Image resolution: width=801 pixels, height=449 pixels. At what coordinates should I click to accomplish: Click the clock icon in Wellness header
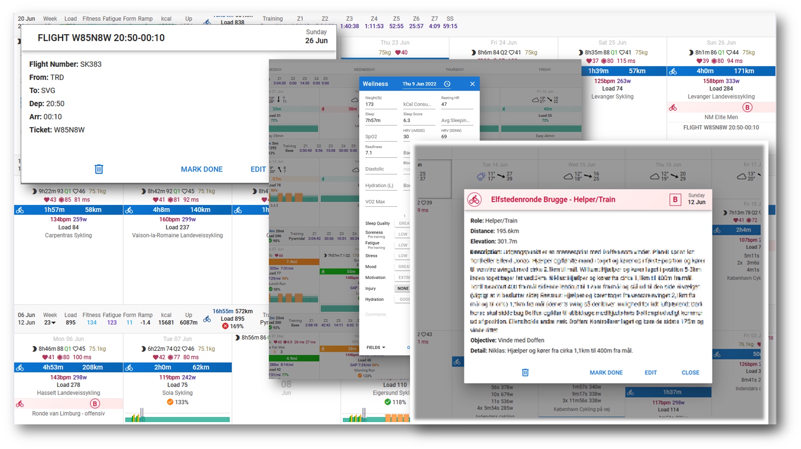[447, 84]
